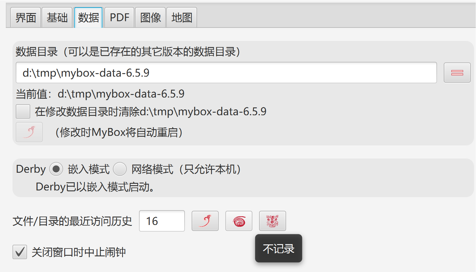Click the 不记录 tooltip popup
The image size is (476, 272).
point(279,248)
